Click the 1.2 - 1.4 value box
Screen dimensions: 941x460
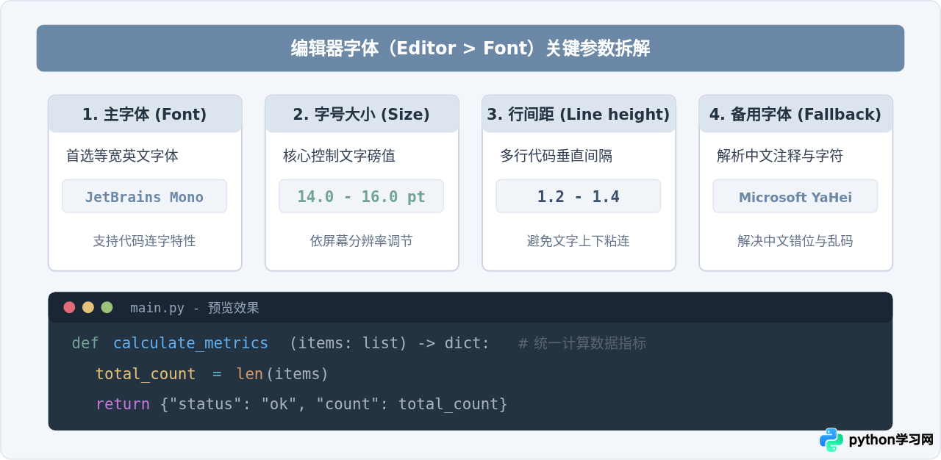point(578,196)
